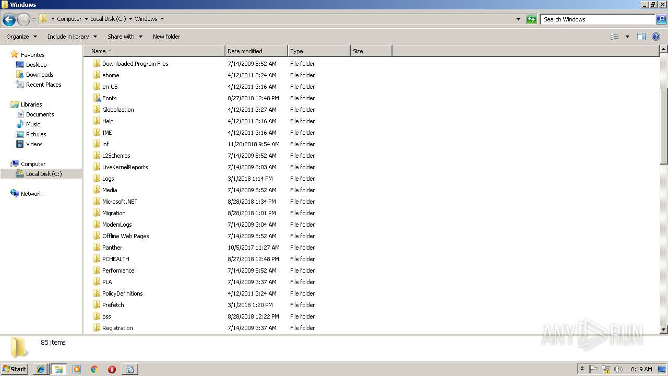The width and height of the screenshot is (668, 376).
Task: Select the ehome folder icon
Action: point(97,75)
